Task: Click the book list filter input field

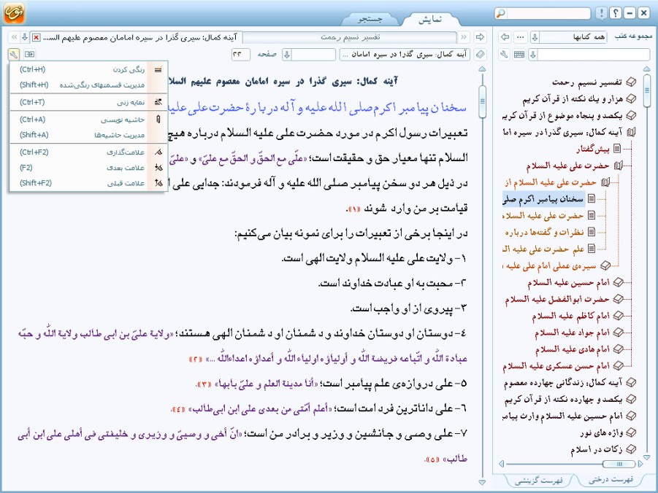Action: click(594, 55)
